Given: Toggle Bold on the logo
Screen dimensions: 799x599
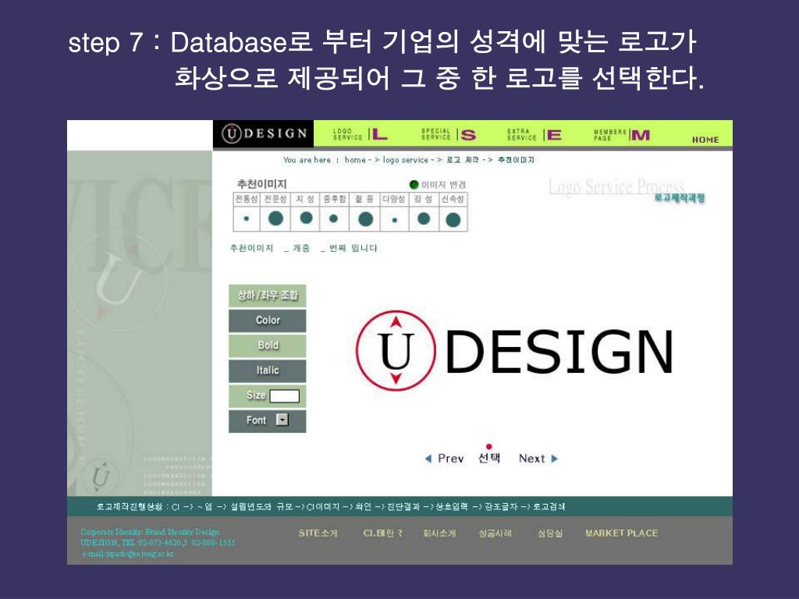Looking at the screenshot, I should (268, 346).
